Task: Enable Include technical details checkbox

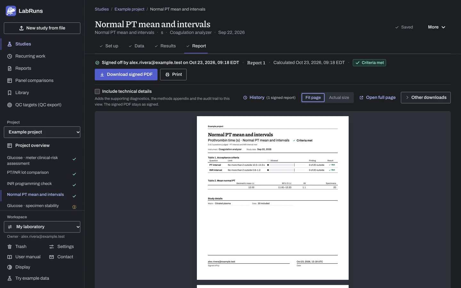Action: 97,92
